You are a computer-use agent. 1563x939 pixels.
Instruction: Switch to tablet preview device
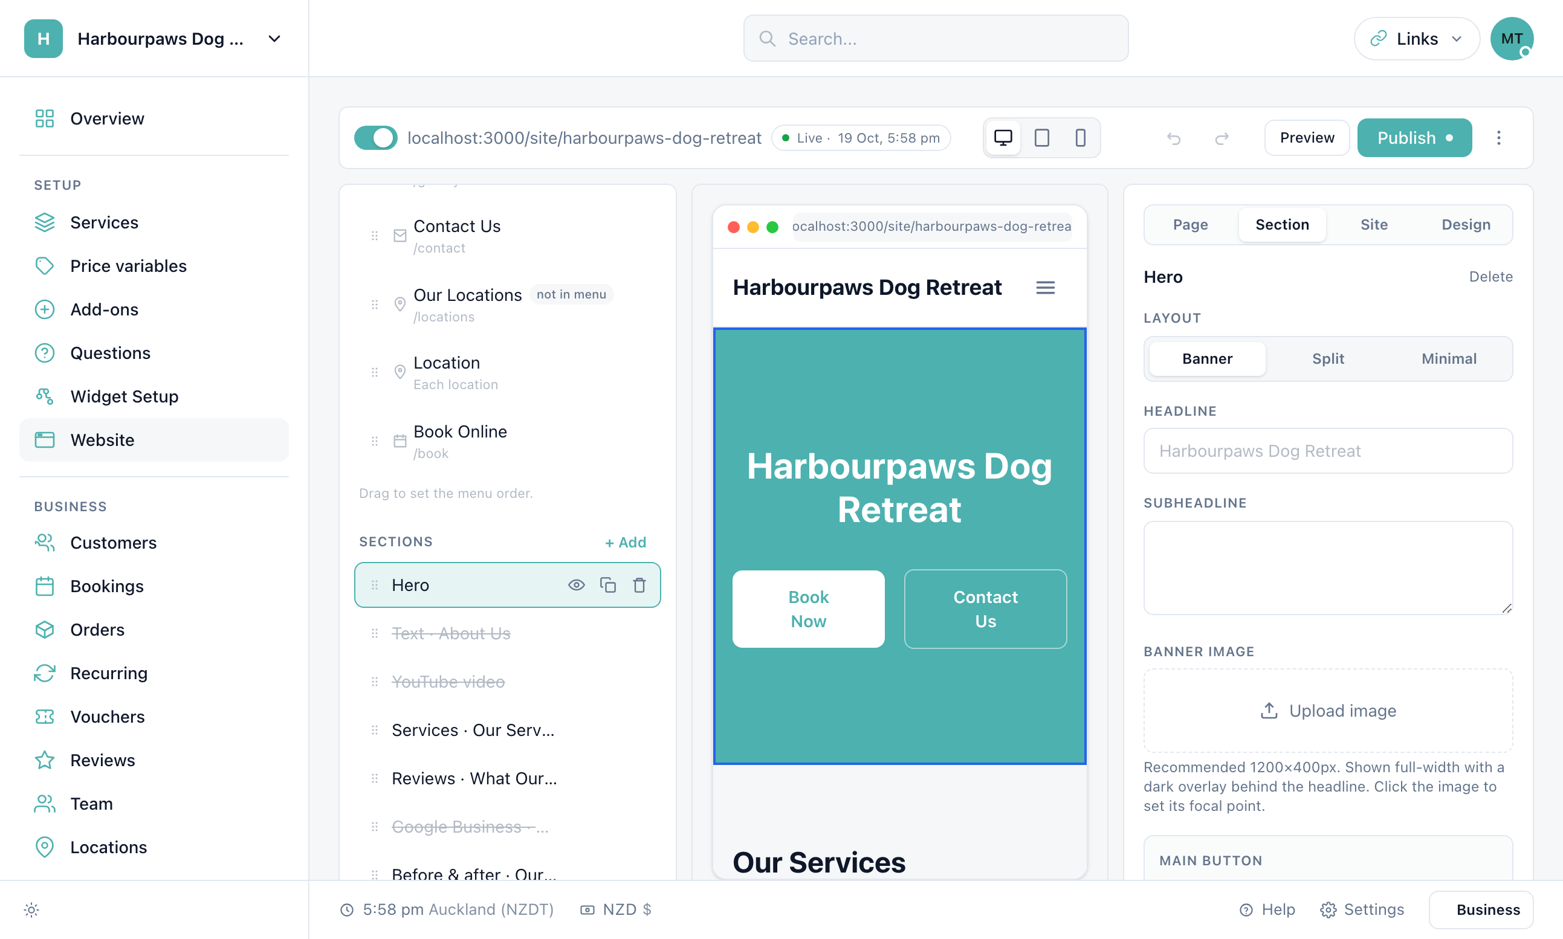pos(1041,138)
